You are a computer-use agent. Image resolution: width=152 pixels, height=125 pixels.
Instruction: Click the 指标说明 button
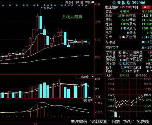(x=88, y=100)
